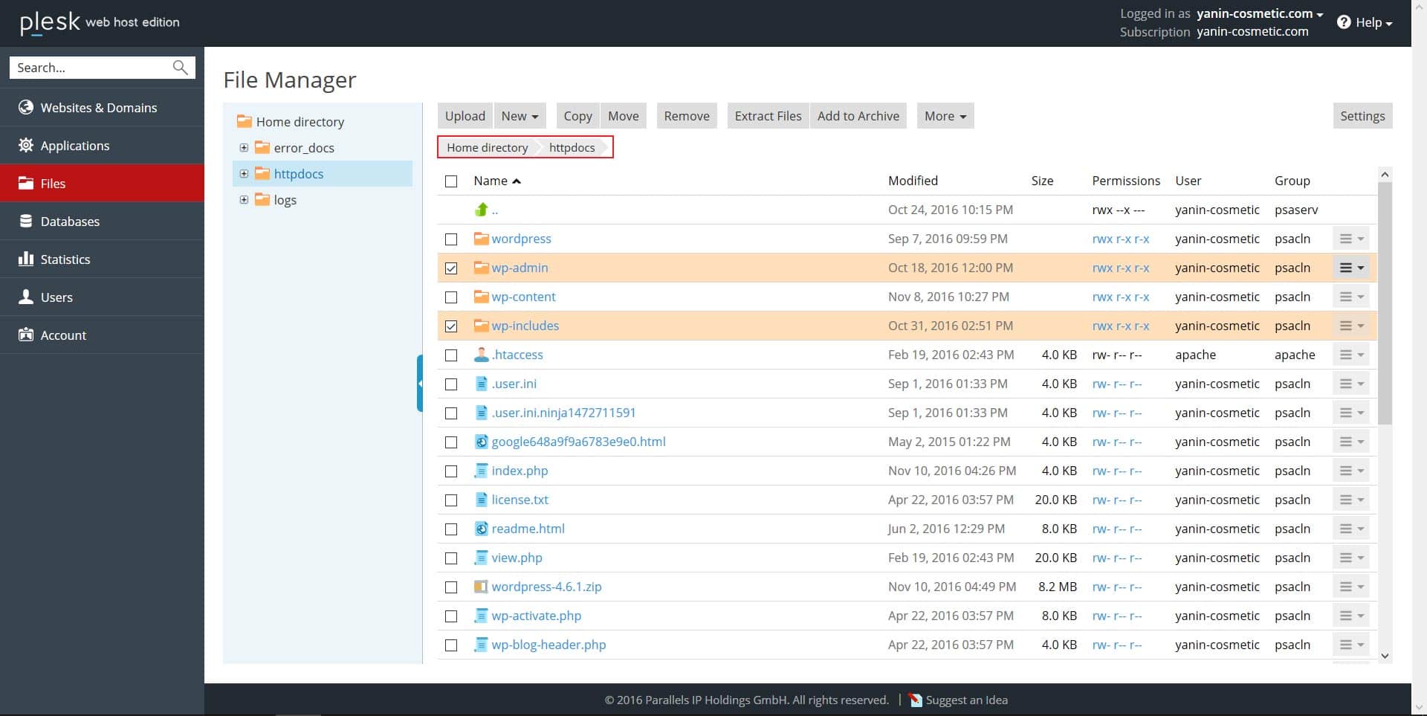Click the wordpress-4.6.1.zip archive icon
This screenshot has height=716, width=1427.
click(482, 587)
